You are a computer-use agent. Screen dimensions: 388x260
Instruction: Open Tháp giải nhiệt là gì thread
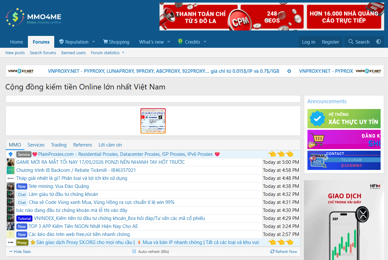pyautogui.click(x=72, y=178)
